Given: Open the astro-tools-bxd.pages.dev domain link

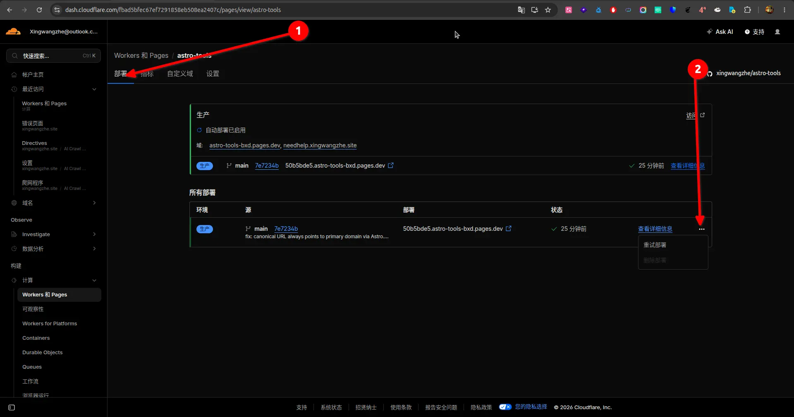Looking at the screenshot, I should [x=245, y=145].
